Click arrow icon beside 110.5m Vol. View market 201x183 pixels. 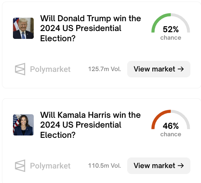click(x=181, y=166)
